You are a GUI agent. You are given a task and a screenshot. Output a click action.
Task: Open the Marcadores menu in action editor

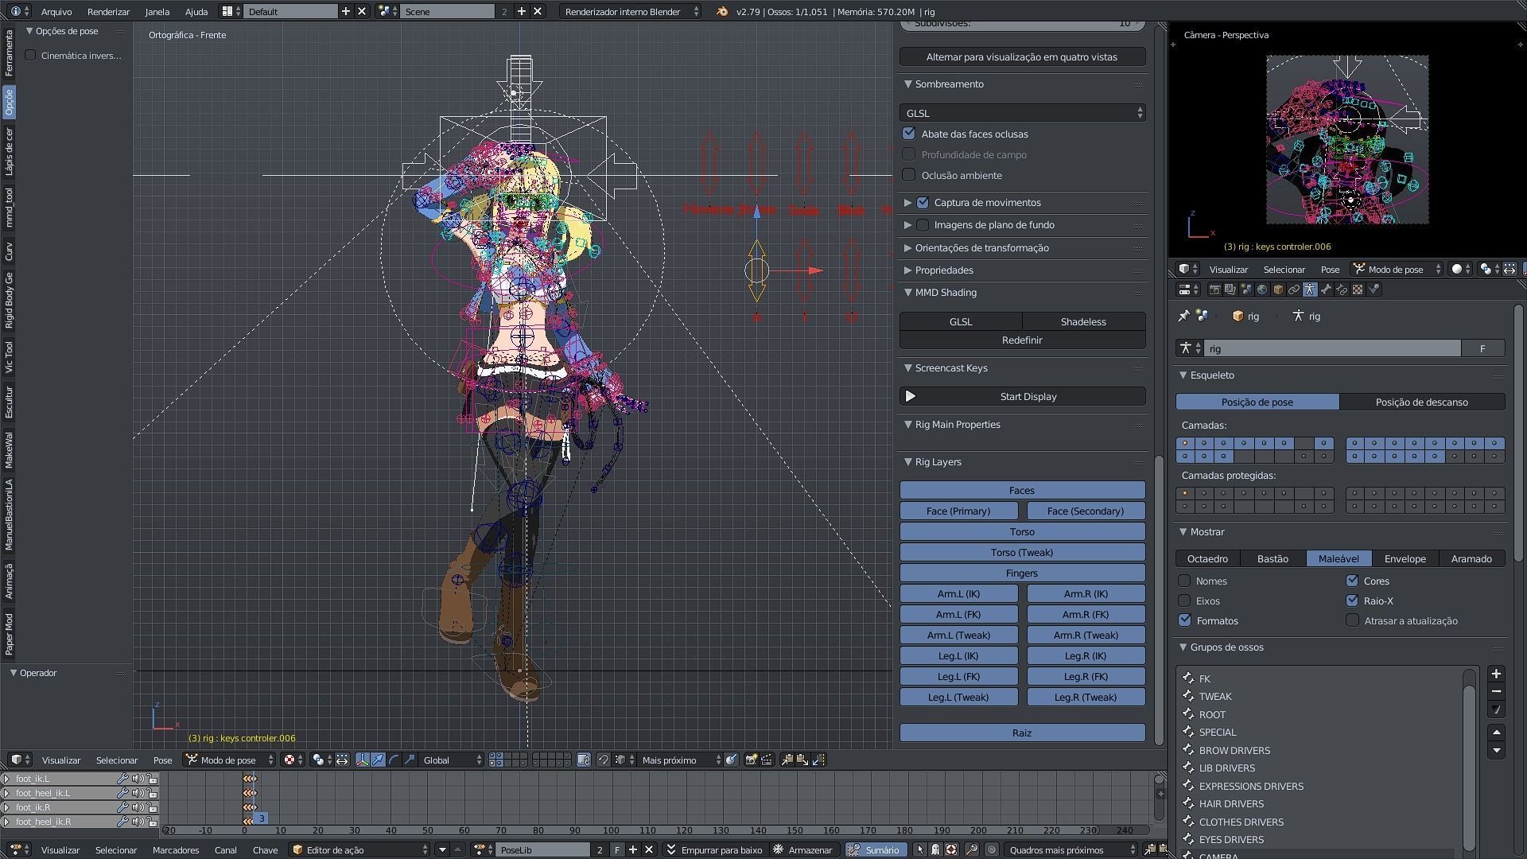(x=176, y=849)
